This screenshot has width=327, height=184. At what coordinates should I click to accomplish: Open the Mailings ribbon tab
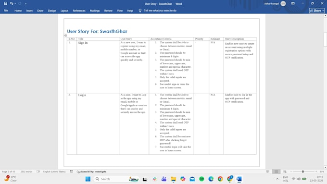[95, 11]
